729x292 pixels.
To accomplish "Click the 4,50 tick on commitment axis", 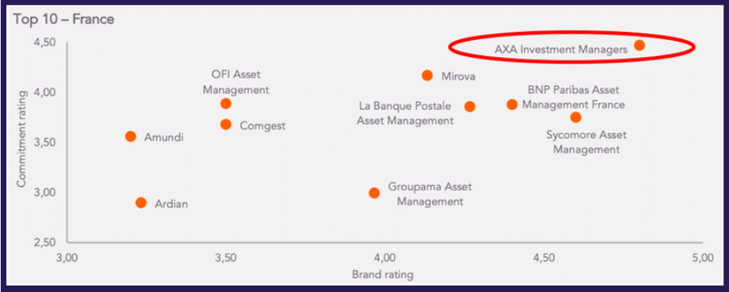I will click(x=46, y=43).
